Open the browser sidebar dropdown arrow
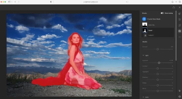 (x=12, y=2)
